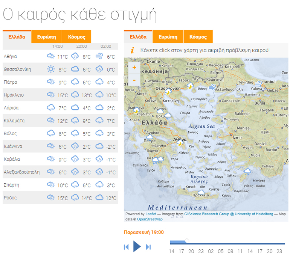This screenshot has width=290, height=258.
Task: Open the Leaflet attribution link
Action: 151,214
